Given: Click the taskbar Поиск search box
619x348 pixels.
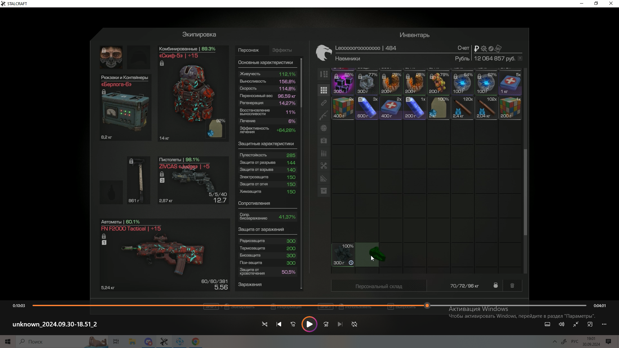Looking at the screenshot, I should 61,342.
